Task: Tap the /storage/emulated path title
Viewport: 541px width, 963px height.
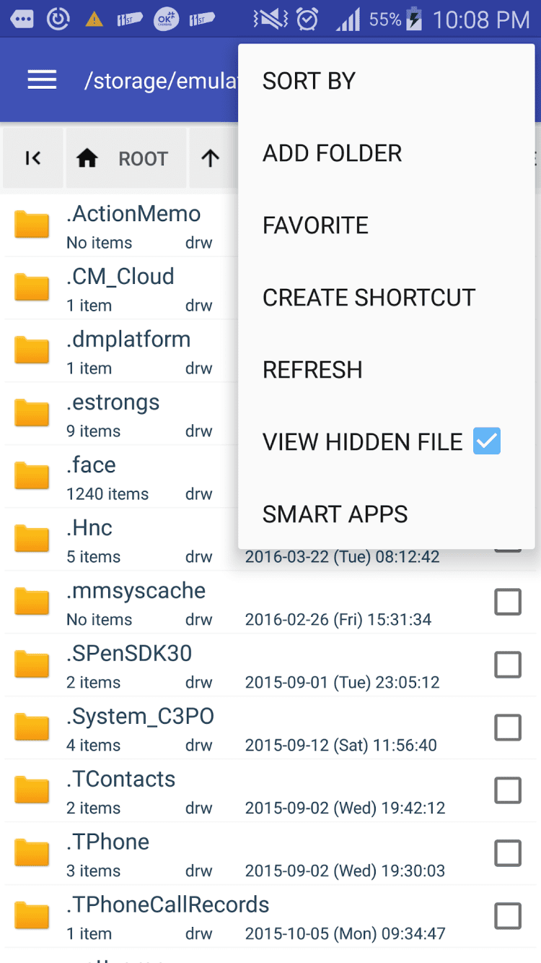Action: click(160, 81)
